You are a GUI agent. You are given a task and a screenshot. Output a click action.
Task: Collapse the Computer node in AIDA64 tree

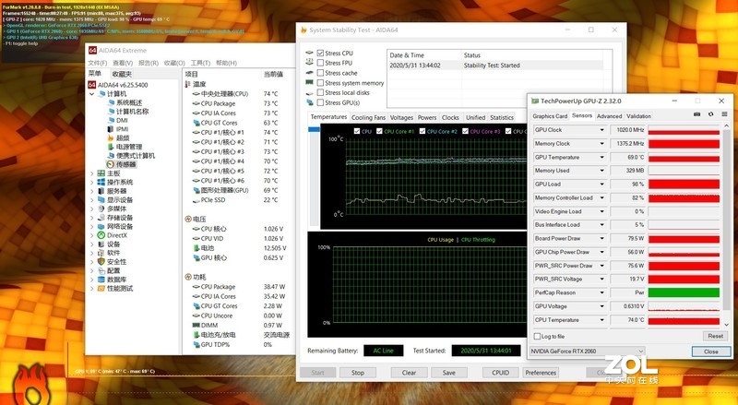(91, 94)
